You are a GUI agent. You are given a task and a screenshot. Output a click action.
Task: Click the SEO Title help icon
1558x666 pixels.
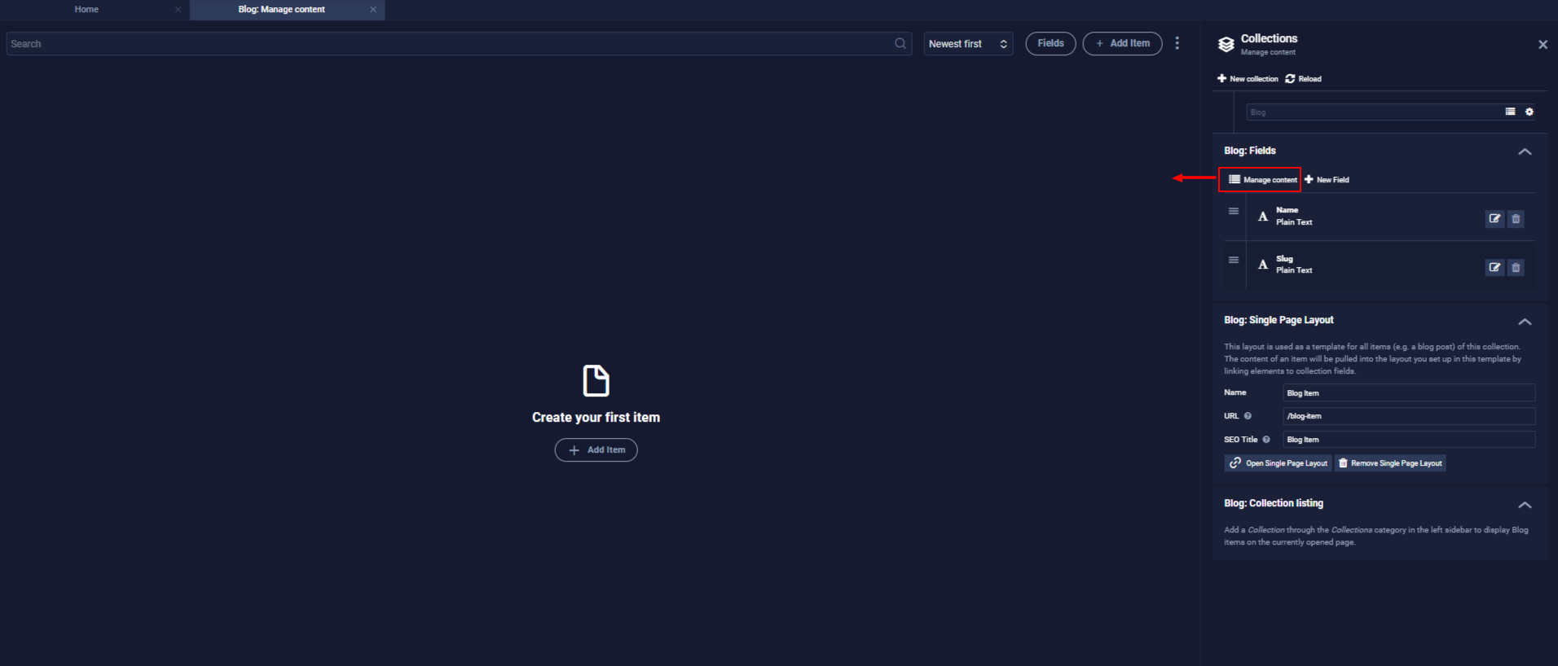pos(1266,440)
